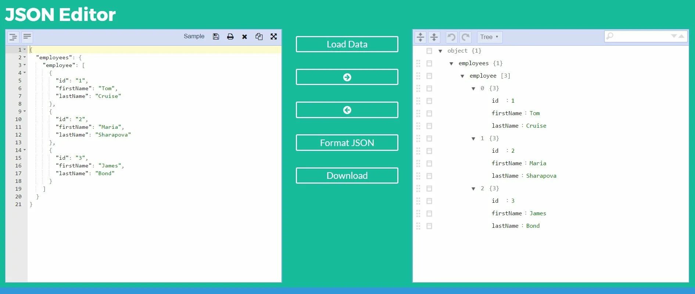Collapse array item 2 in the tree

point(473,189)
